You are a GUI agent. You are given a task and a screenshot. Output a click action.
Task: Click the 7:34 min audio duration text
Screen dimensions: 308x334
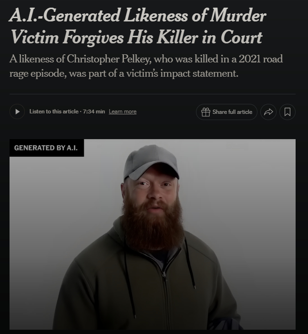click(94, 111)
